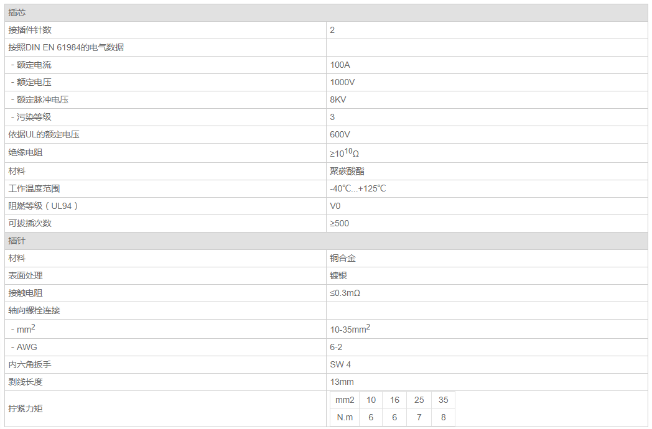Click the 600V UL rated voltage value
Viewport: 652px width, 429px height.
[x=340, y=134]
